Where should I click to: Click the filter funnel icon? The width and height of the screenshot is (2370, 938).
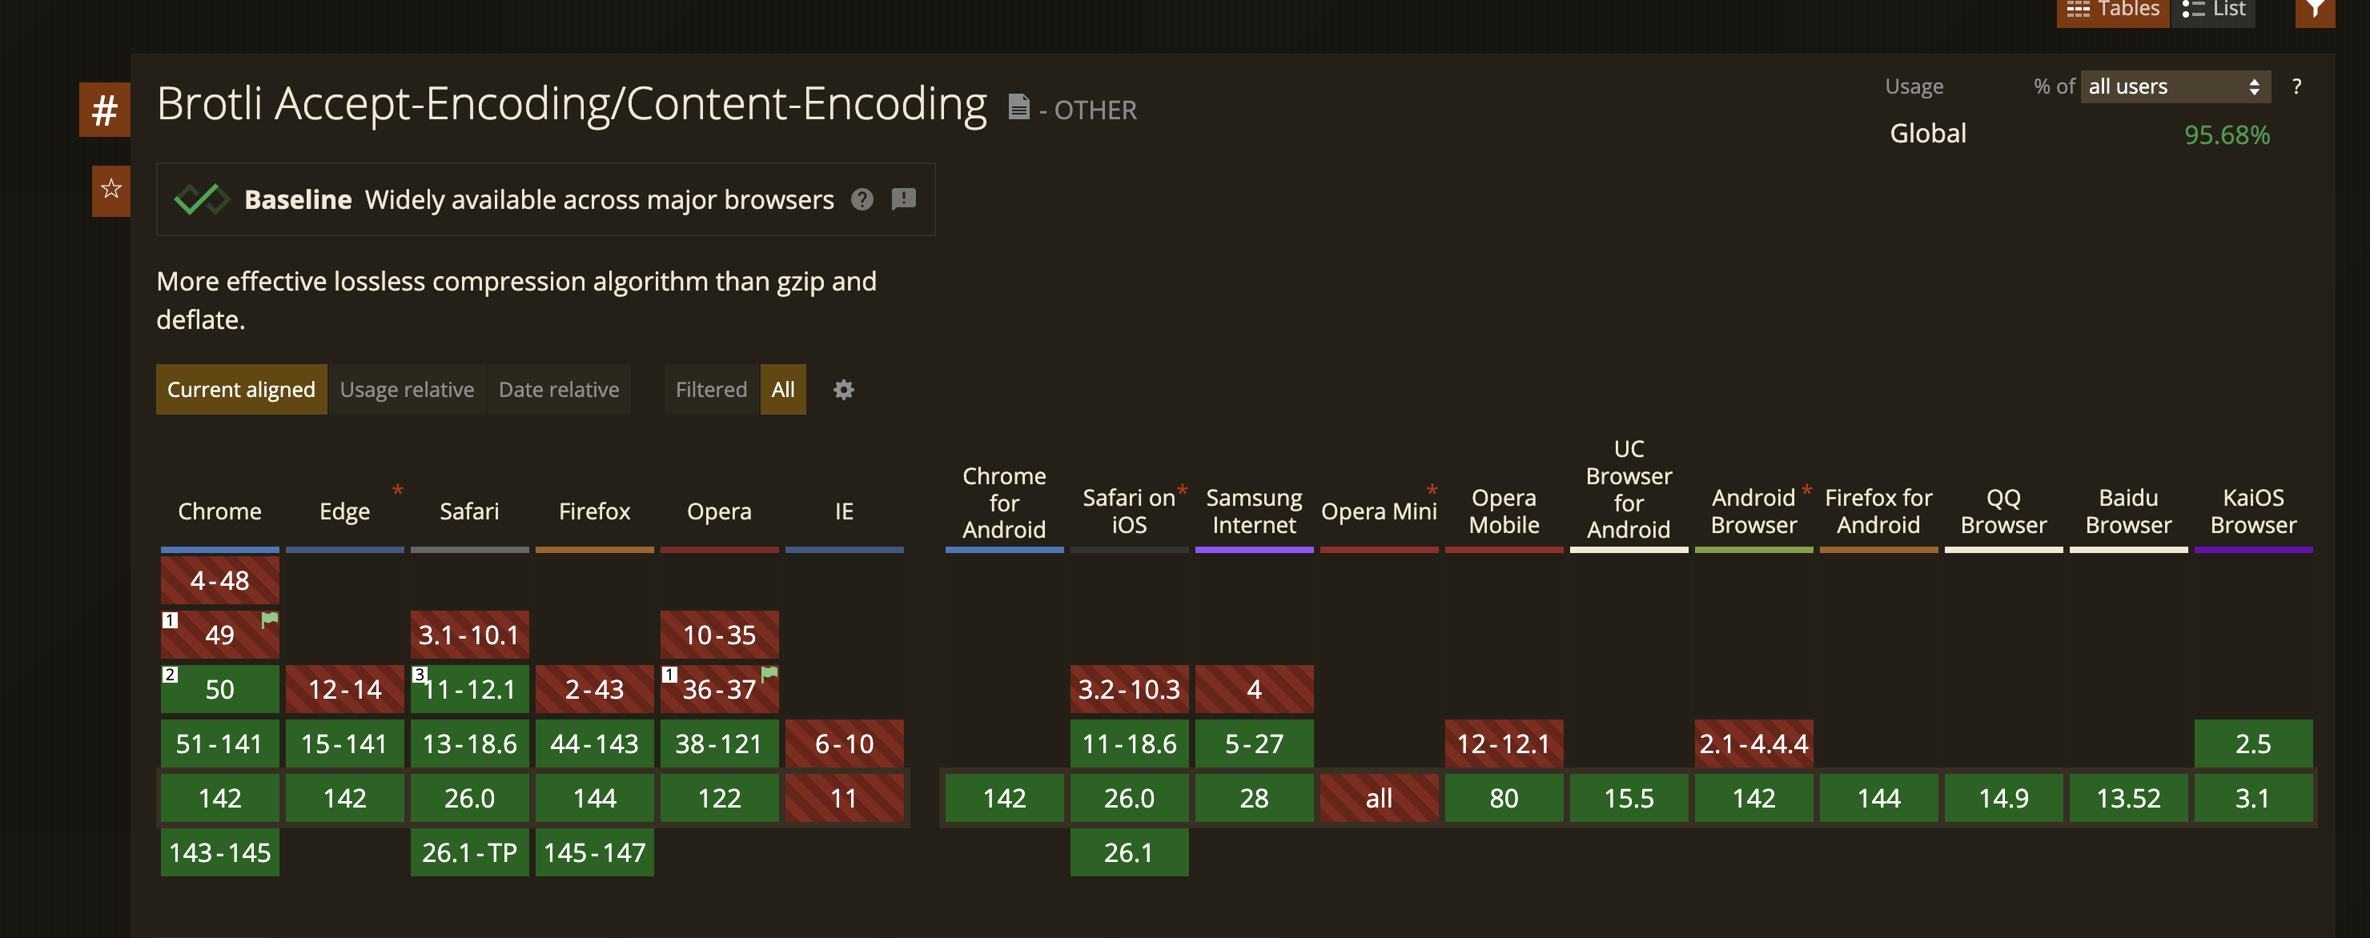[x=2314, y=11]
